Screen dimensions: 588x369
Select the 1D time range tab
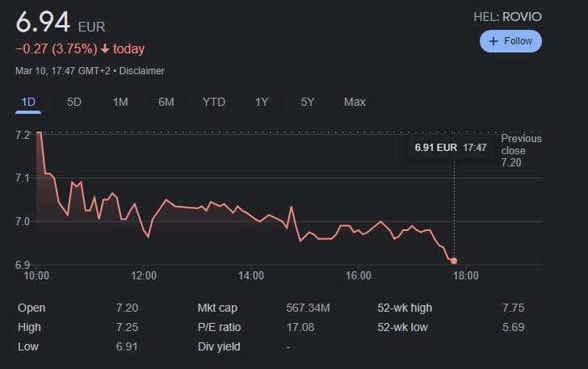tap(28, 102)
